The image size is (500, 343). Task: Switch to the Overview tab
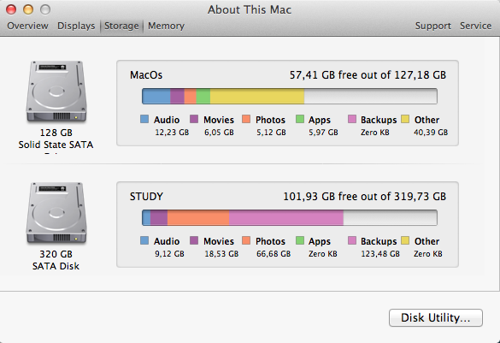[27, 26]
